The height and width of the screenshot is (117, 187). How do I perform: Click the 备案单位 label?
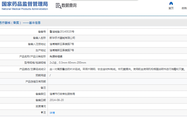[x=41, y=94]
